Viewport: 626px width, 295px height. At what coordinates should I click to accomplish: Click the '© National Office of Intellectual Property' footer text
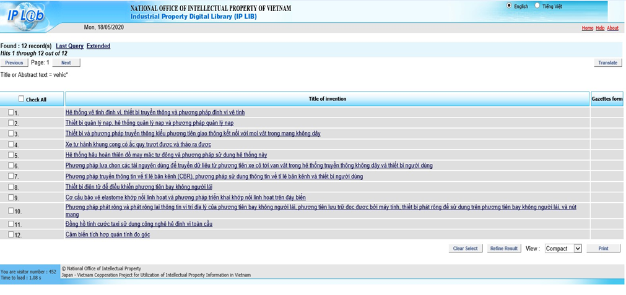[102, 268]
